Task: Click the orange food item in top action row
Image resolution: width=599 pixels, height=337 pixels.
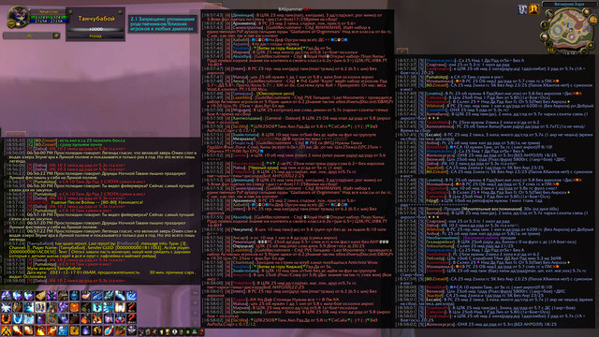Action: coord(86,296)
